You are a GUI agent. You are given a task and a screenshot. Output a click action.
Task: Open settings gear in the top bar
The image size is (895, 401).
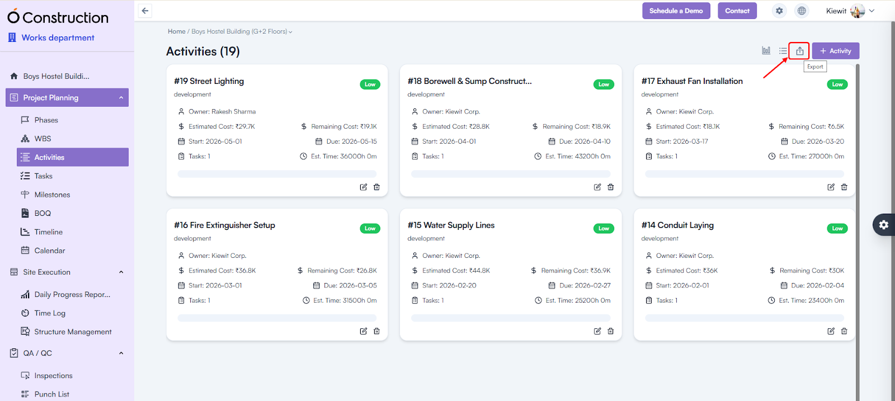click(779, 11)
